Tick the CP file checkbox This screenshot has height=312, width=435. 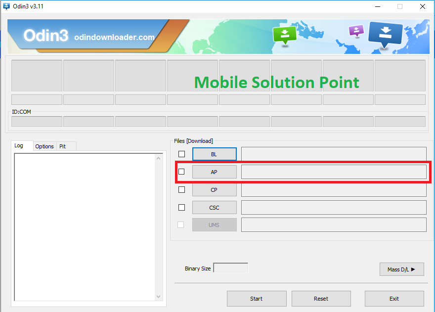(x=182, y=189)
